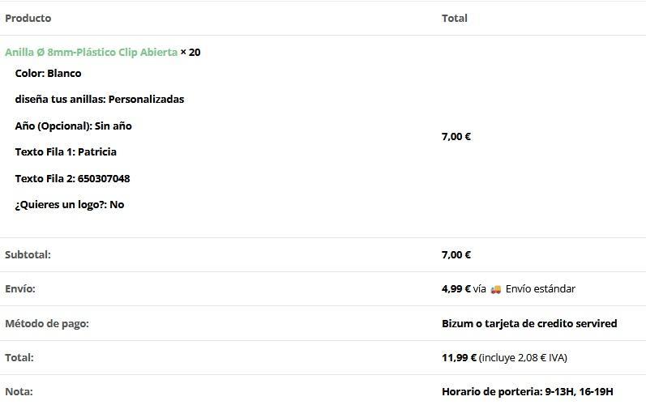
Task: Click the Producto column header
Action: coord(28,18)
